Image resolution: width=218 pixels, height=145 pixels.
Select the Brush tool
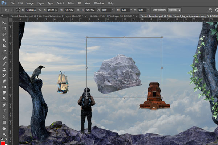coord(4,63)
